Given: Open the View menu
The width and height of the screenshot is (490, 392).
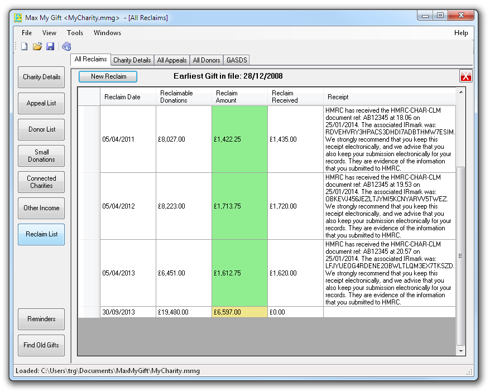Looking at the screenshot, I should point(49,33).
